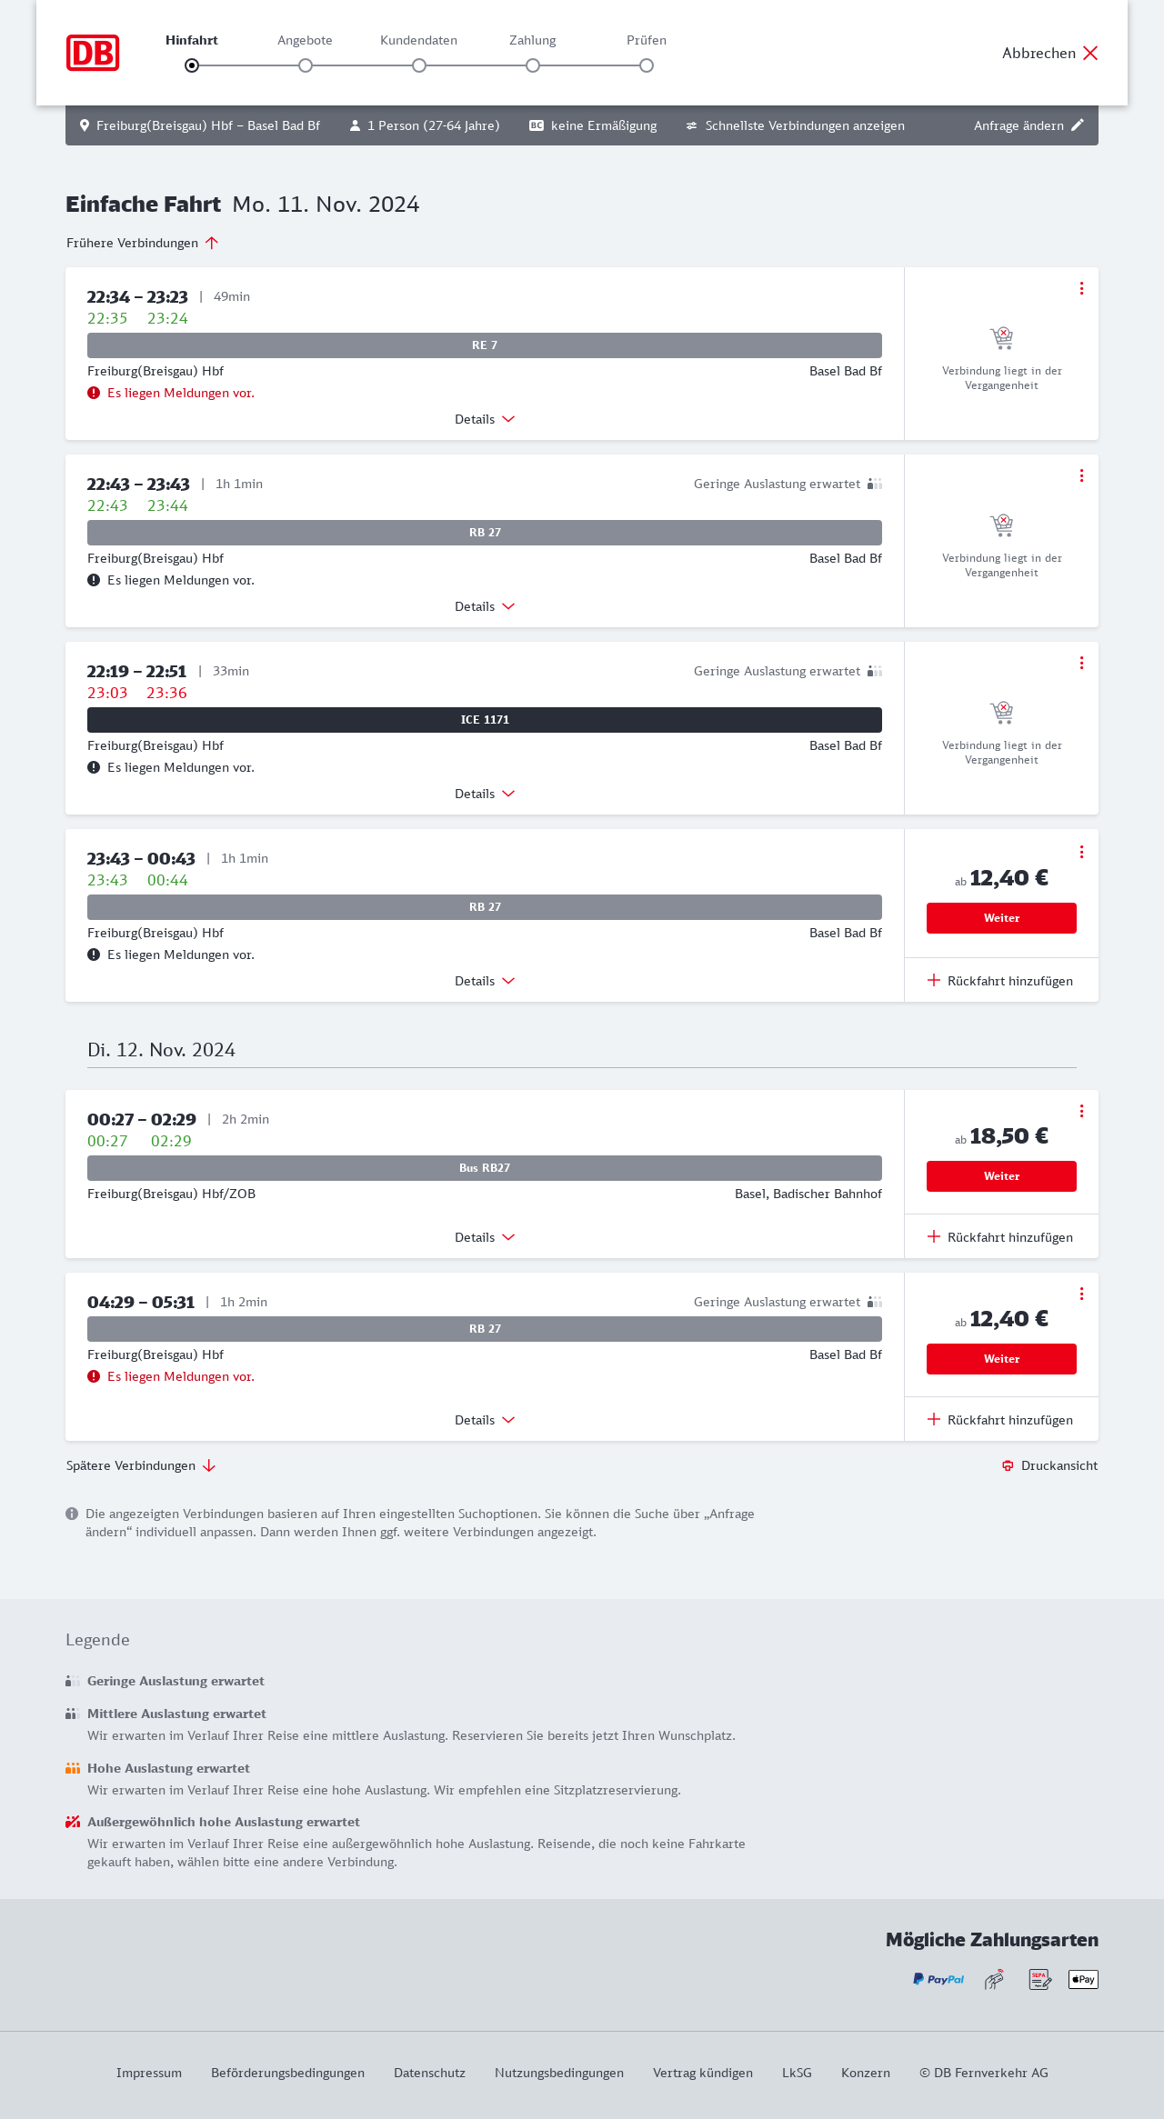
Task: Click the Abbrechen close X icon
Action: pyautogui.click(x=1090, y=53)
